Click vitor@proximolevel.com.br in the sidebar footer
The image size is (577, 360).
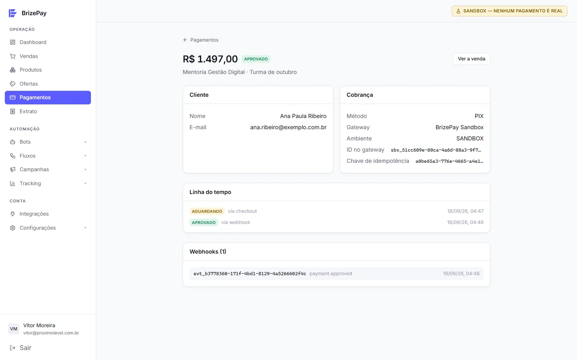51,333
